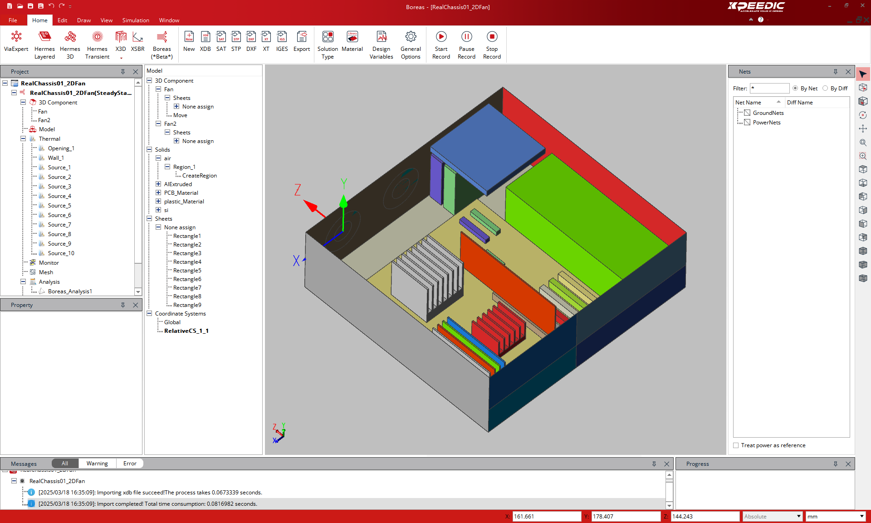Start Record macro
The image size is (871, 523).
click(441, 45)
